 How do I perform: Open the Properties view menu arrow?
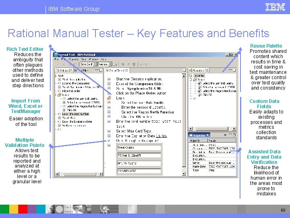(x=225, y=135)
